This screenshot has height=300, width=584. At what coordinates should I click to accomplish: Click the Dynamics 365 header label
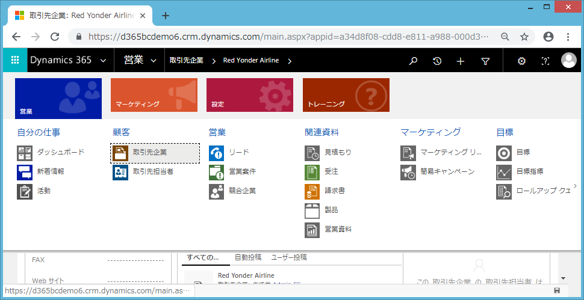[61, 60]
